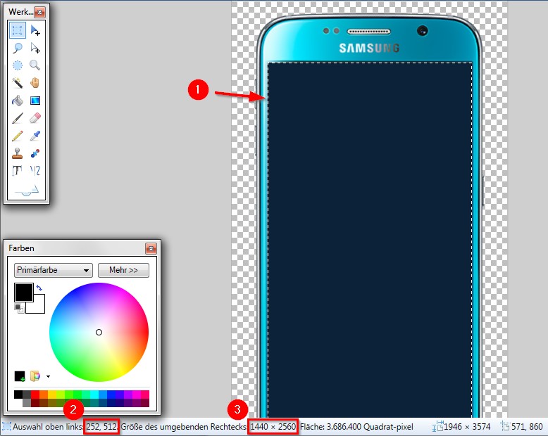The width and height of the screenshot is (548, 436).
Task: Select the Ellipse Select tool
Action: click(17, 65)
